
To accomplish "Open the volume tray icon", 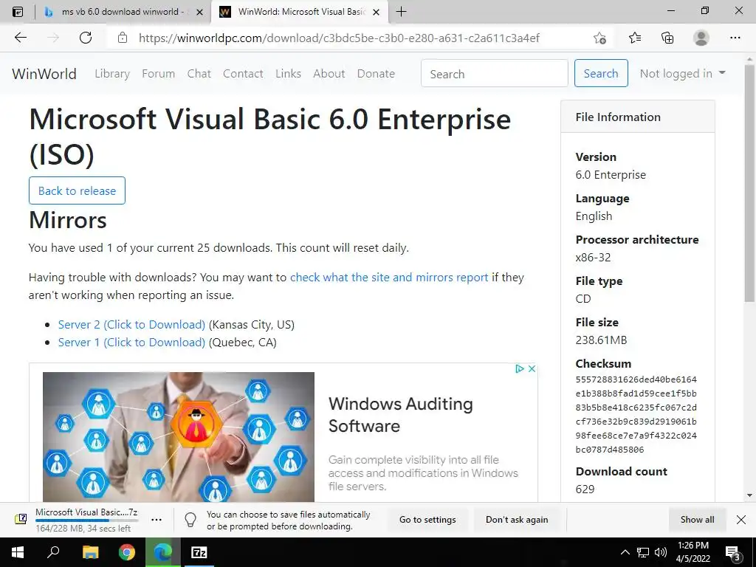I will pyautogui.click(x=661, y=552).
